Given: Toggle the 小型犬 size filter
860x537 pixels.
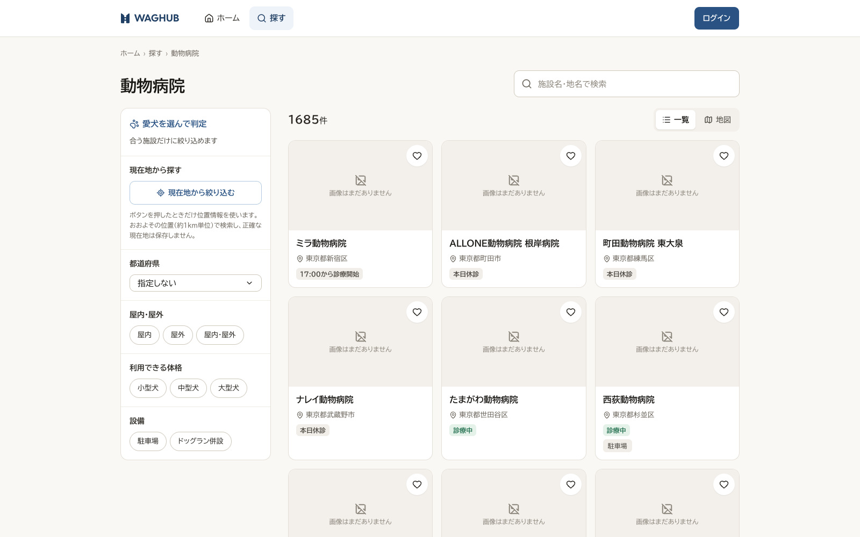Looking at the screenshot, I should 148,388.
